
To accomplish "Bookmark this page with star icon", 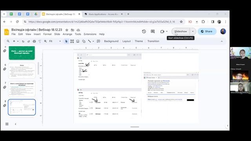I will point(181,22).
